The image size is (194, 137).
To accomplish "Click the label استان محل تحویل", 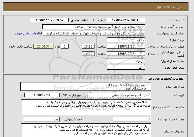I will coord(173,61).
